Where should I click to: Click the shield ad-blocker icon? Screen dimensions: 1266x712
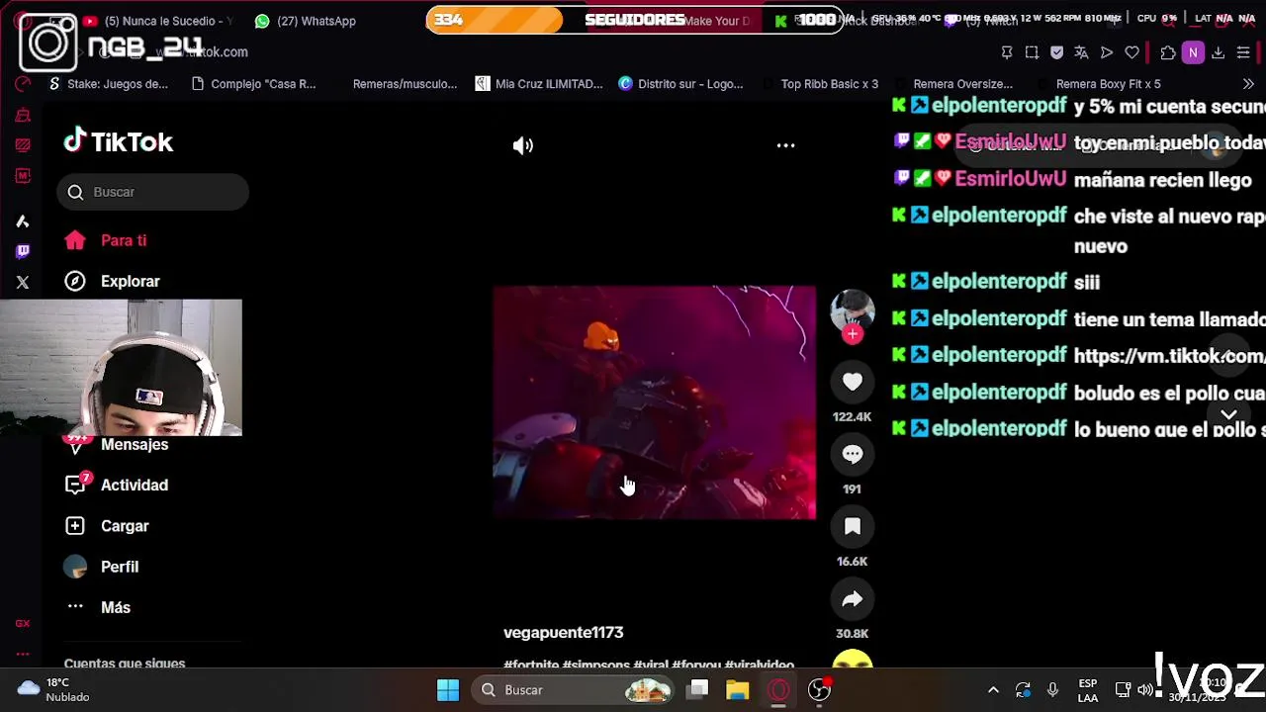click(x=1056, y=52)
